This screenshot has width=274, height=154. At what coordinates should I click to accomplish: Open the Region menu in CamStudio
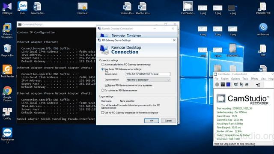coord(225,79)
